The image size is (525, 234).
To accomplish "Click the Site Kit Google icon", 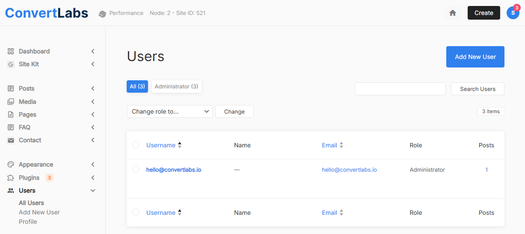I will [x=11, y=64].
